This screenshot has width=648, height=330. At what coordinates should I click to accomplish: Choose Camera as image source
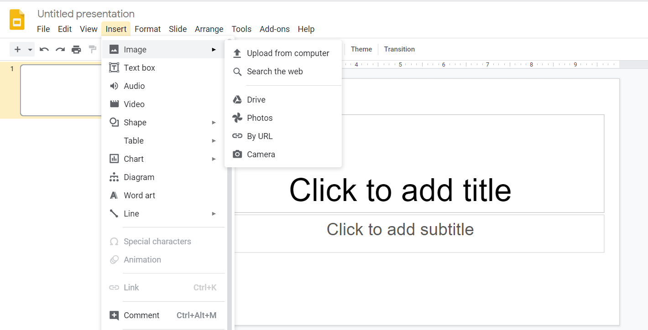(x=283, y=154)
